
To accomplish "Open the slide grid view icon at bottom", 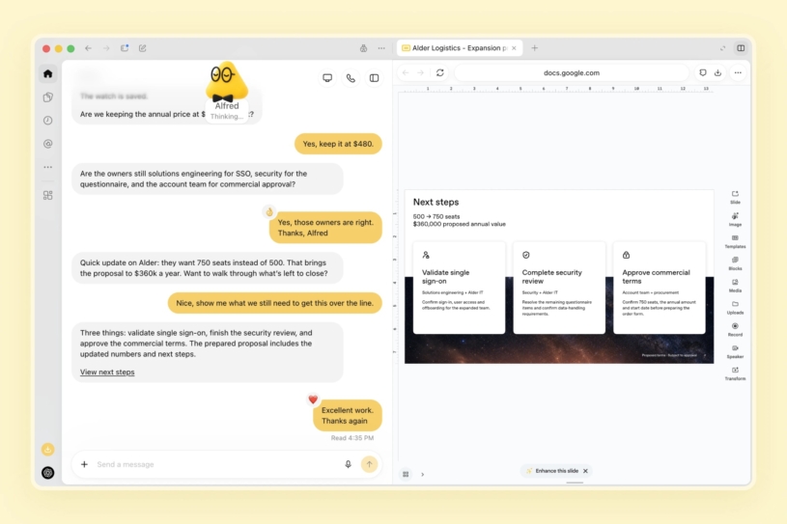I will click(406, 475).
